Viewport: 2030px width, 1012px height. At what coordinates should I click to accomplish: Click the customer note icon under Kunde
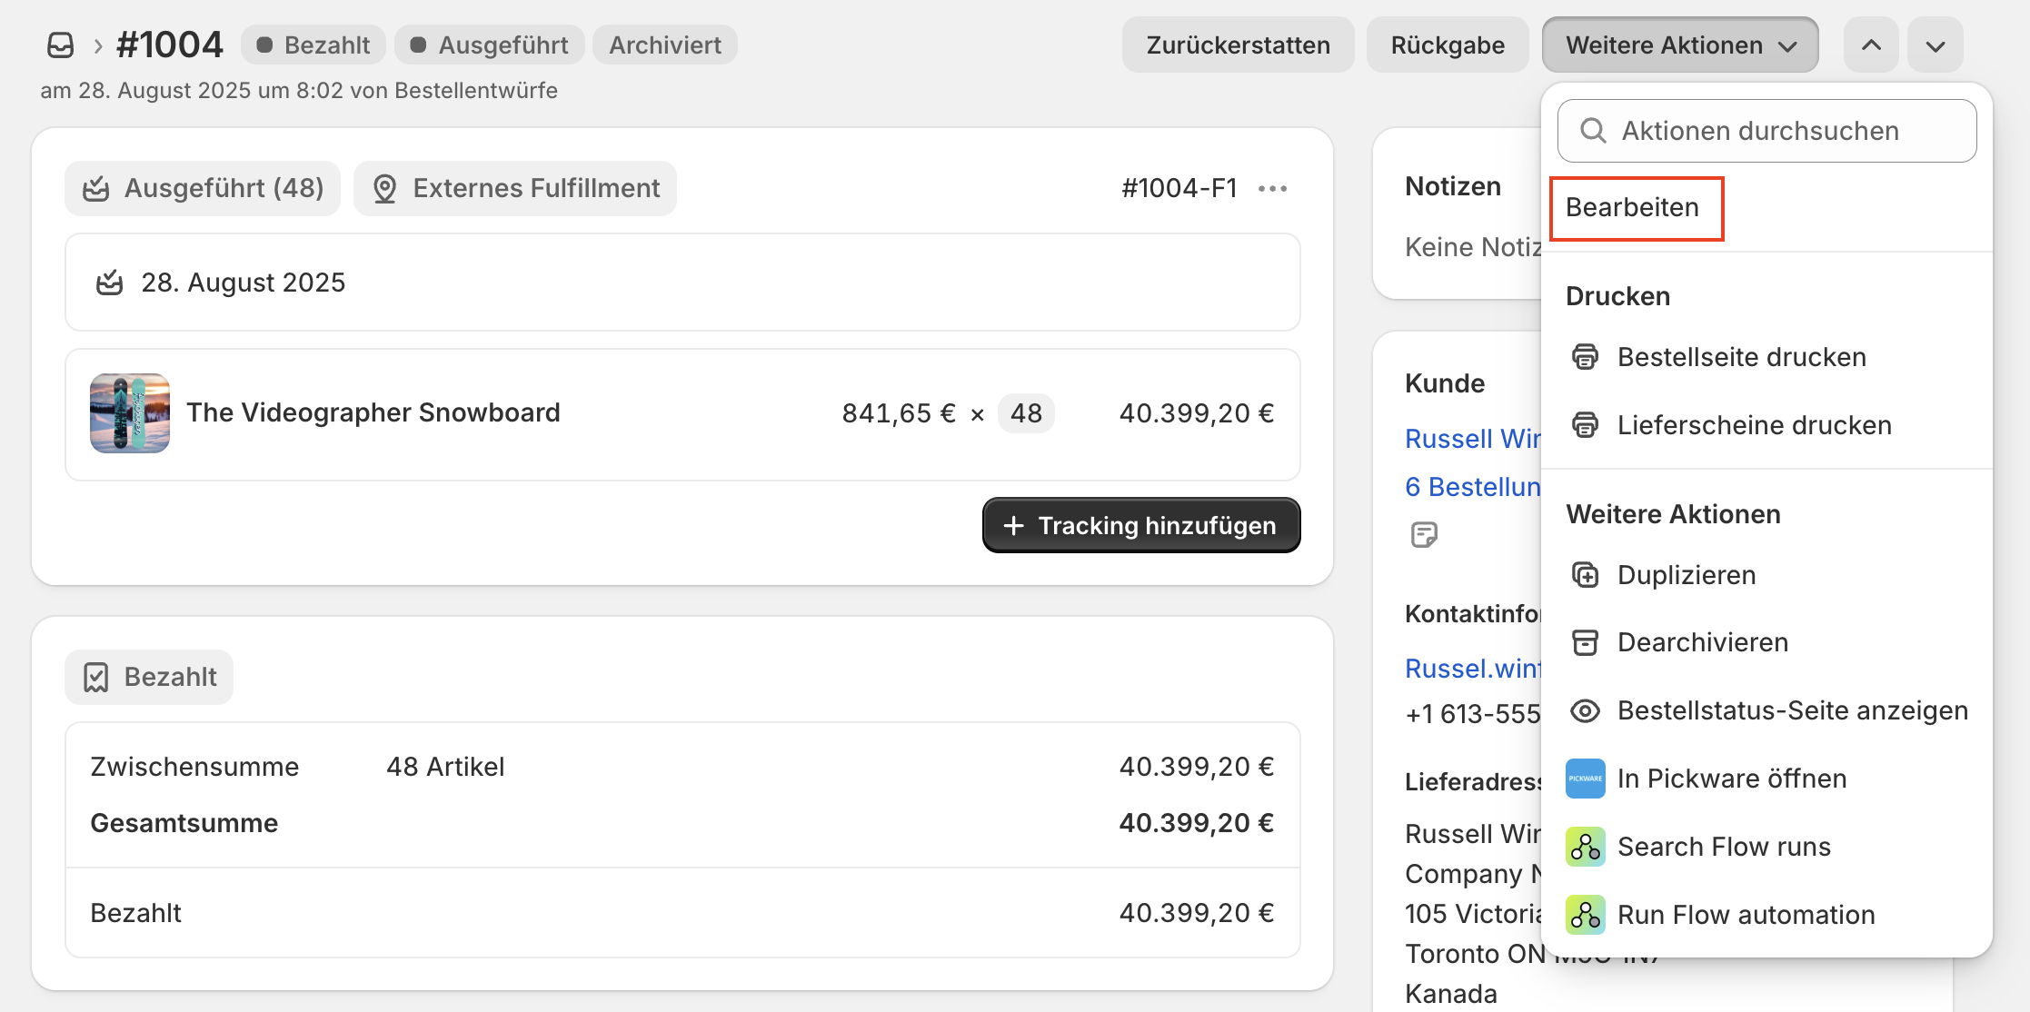pos(1424,534)
